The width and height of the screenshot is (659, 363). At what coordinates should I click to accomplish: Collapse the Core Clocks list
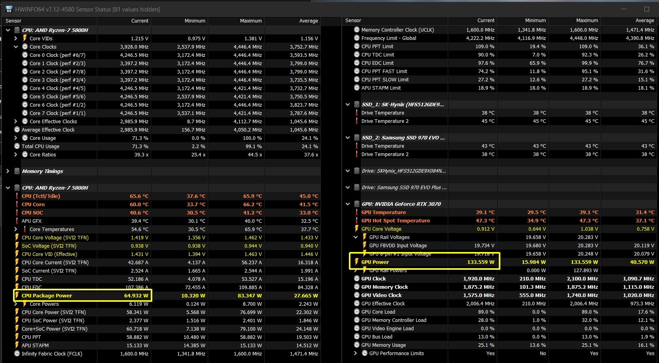pyautogui.click(x=15, y=47)
